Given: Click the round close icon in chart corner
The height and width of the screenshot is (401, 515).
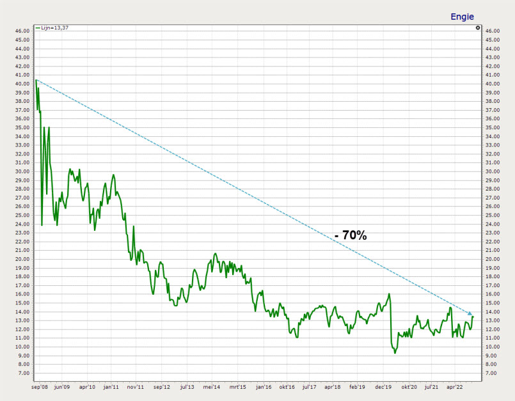Looking at the screenshot, I should (x=478, y=28).
